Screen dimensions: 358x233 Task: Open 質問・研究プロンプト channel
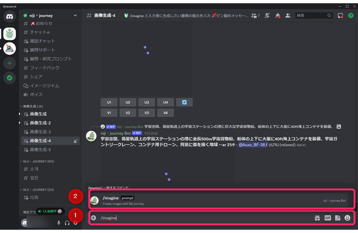click(x=50, y=59)
